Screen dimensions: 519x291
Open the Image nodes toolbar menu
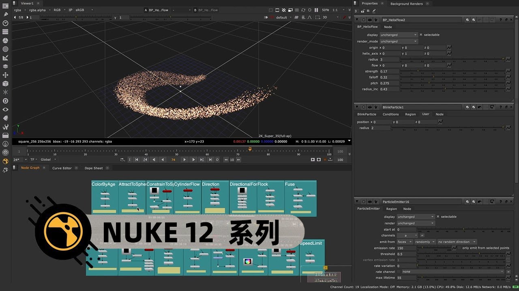tap(6, 5)
